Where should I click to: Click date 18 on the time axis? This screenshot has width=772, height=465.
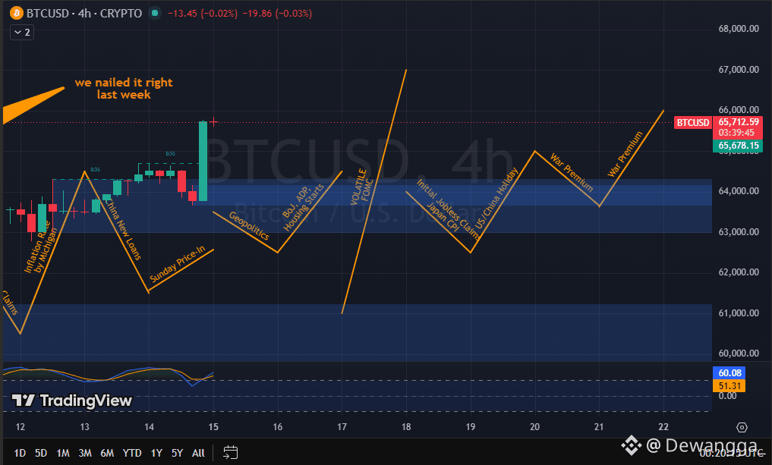tap(406, 426)
